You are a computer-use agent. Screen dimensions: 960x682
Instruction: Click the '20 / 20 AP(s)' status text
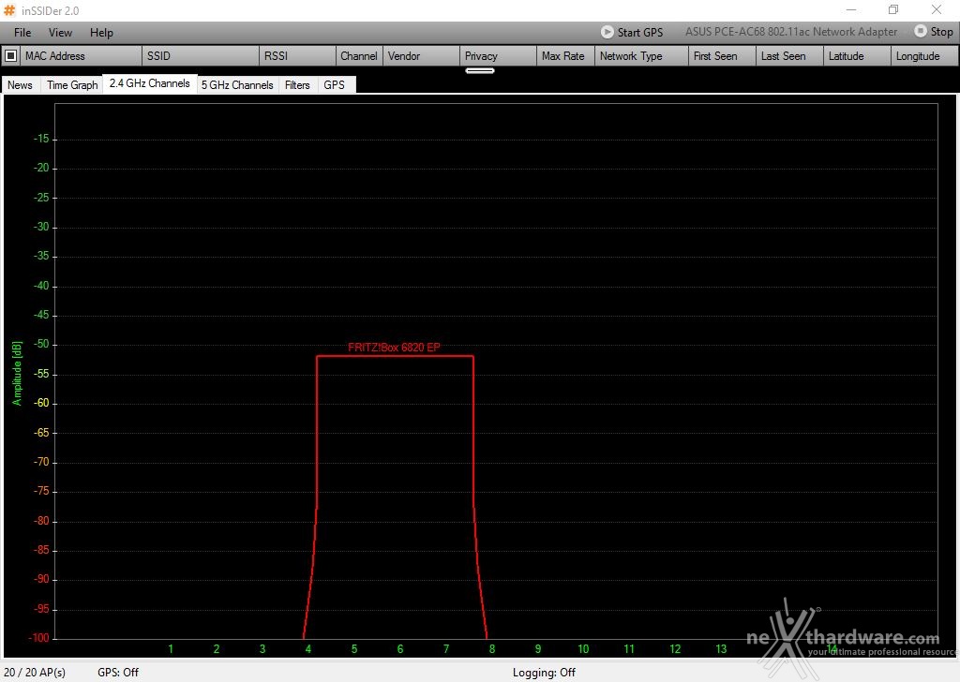point(35,673)
